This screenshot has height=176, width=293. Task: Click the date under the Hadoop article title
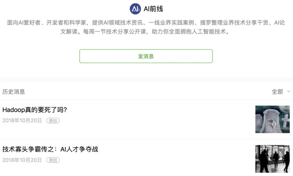22,121
